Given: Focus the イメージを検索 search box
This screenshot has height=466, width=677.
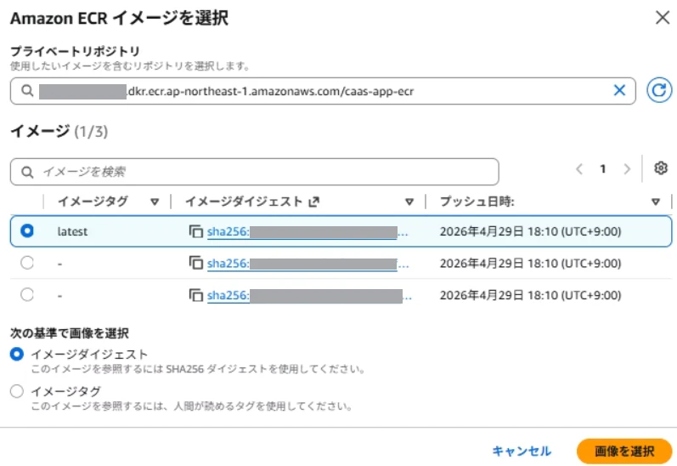Looking at the screenshot, I should [254, 172].
